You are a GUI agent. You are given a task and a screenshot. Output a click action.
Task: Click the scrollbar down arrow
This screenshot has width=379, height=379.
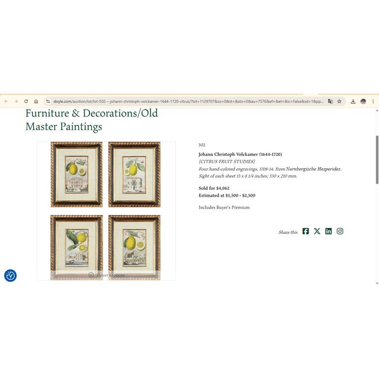(x=377, y=283)
